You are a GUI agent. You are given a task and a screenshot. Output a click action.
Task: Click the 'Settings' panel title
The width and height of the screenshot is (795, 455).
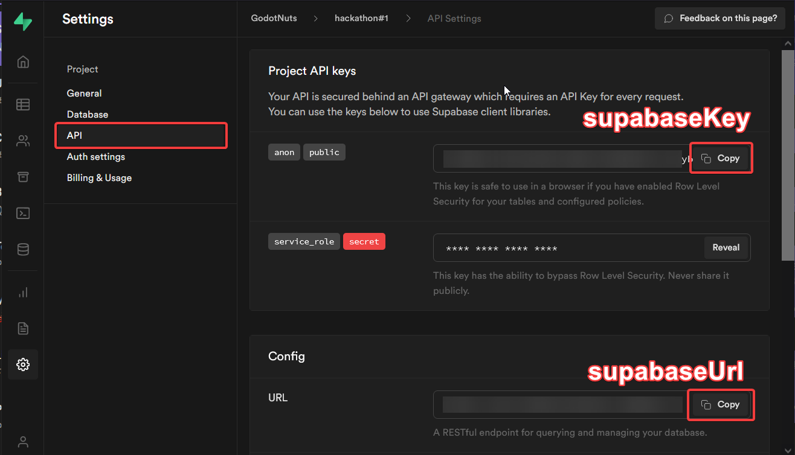(x=88, y=19)
